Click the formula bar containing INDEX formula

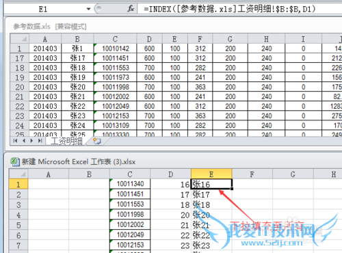pos(239,9)
